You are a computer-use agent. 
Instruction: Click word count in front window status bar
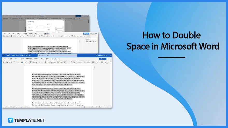click(14, 107)
